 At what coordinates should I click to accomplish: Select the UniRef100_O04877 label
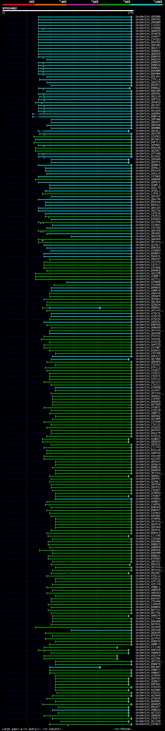click(x=148, y=37)
